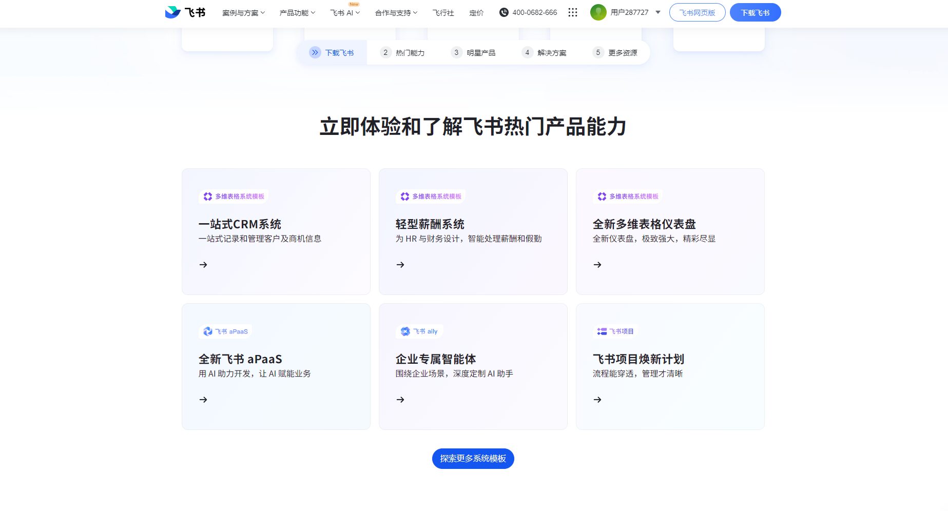Select the 热门能力 step tab
The height and width of the screenshot is (511, 948).
point(402,52)
